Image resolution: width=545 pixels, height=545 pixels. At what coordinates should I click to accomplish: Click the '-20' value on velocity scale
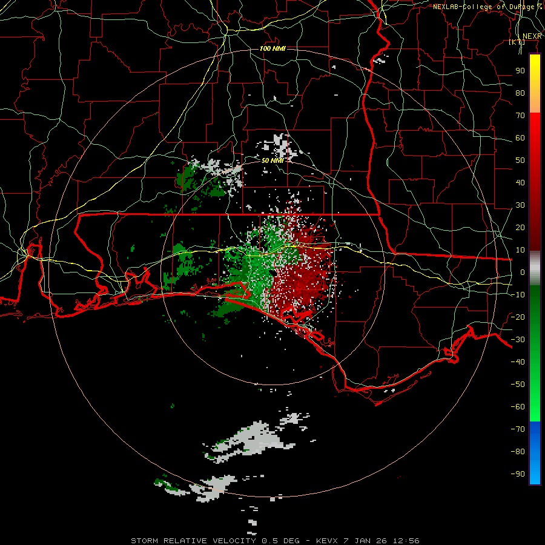click(518, 317)
